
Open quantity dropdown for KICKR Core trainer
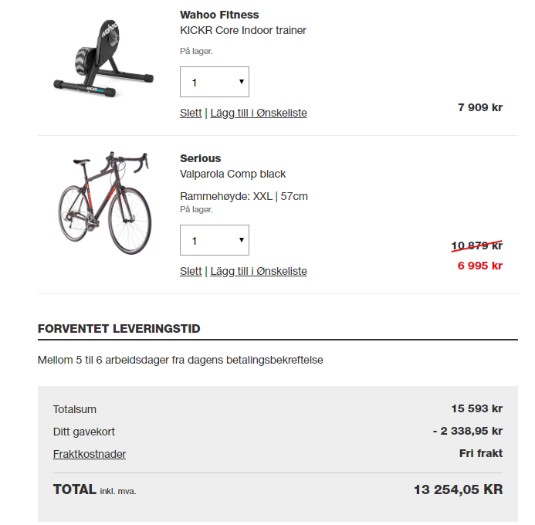(214, 82)
